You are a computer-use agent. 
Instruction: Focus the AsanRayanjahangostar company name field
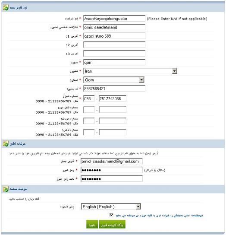114,19
